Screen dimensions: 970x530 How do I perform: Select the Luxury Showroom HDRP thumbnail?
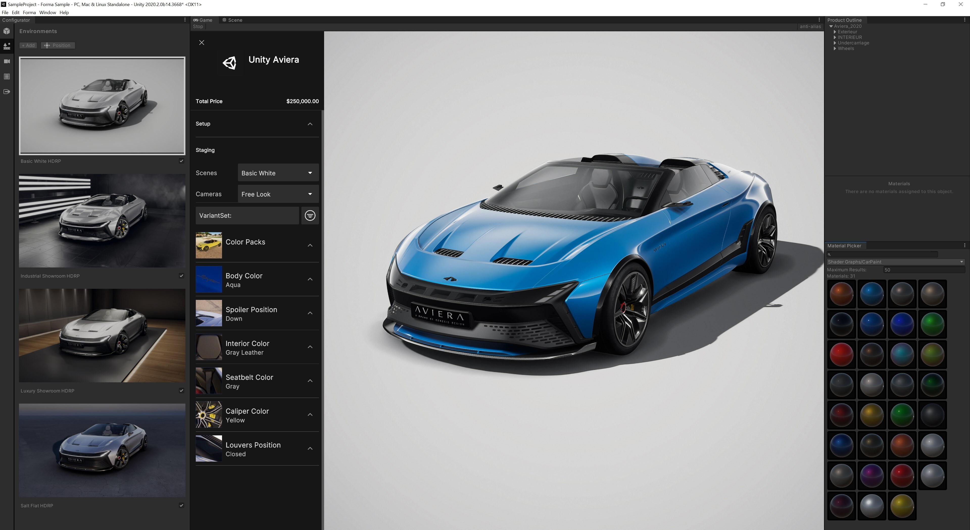[x=102, y=335]
